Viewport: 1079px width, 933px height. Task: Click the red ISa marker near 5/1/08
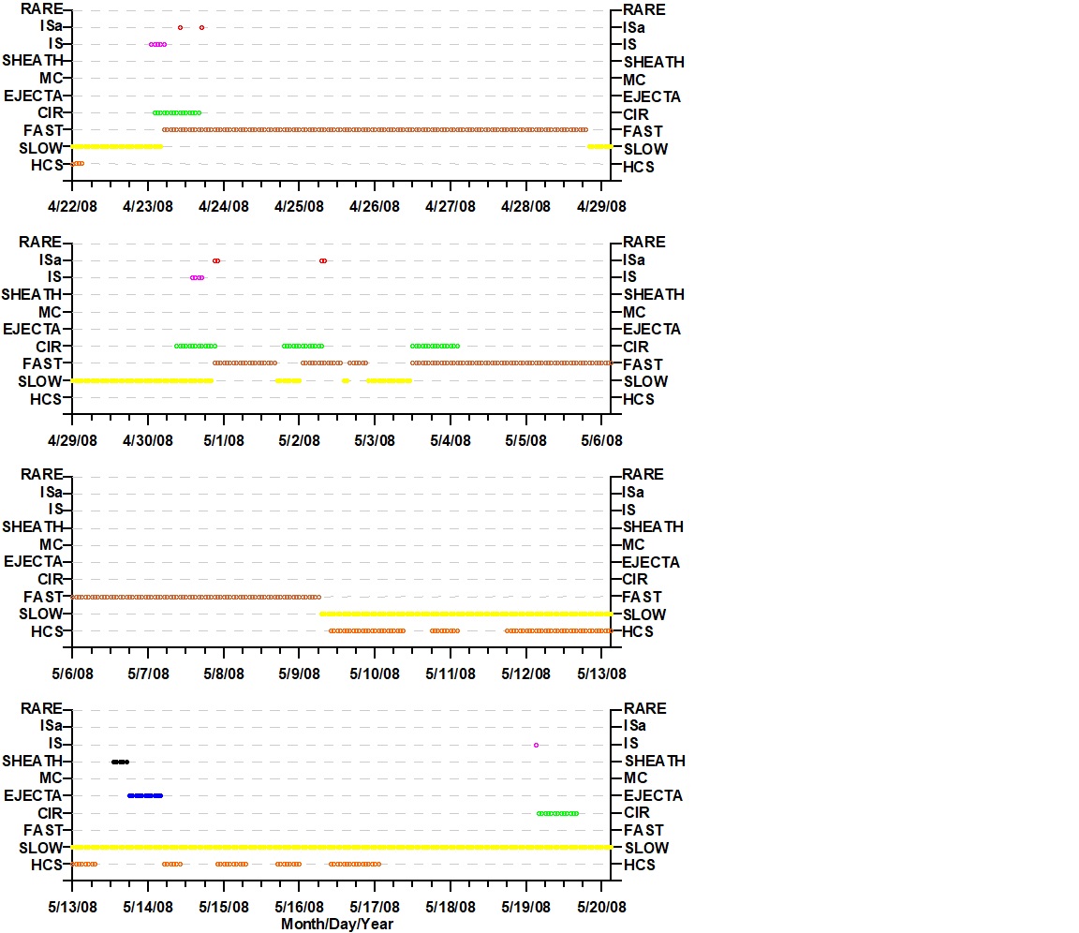pos(216,260)
